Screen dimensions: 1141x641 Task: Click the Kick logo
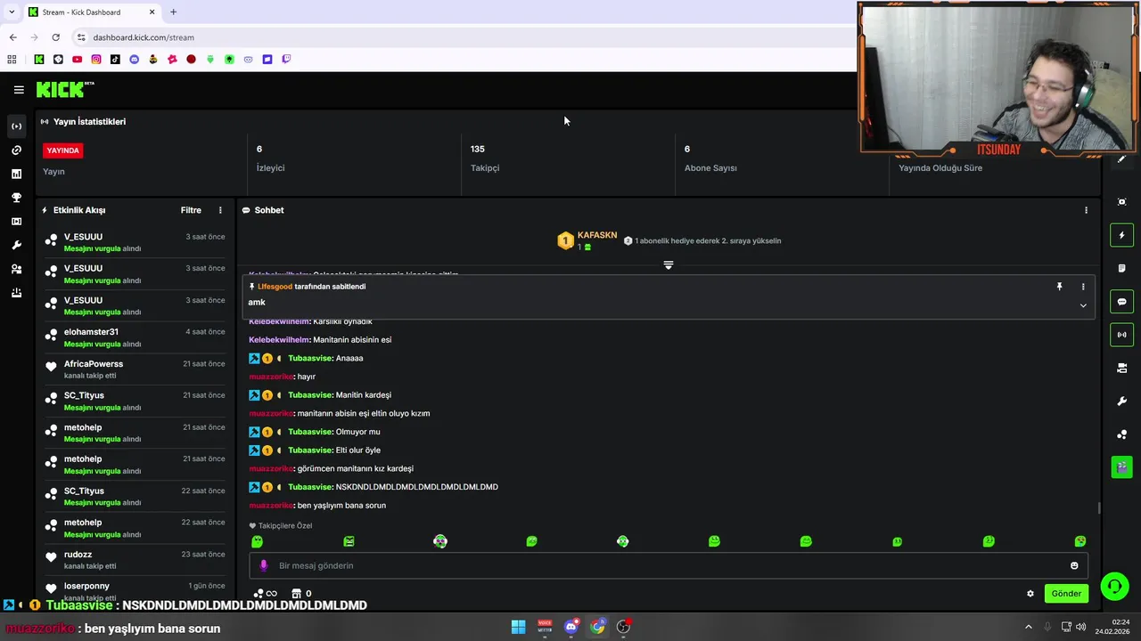coord(64,89)
